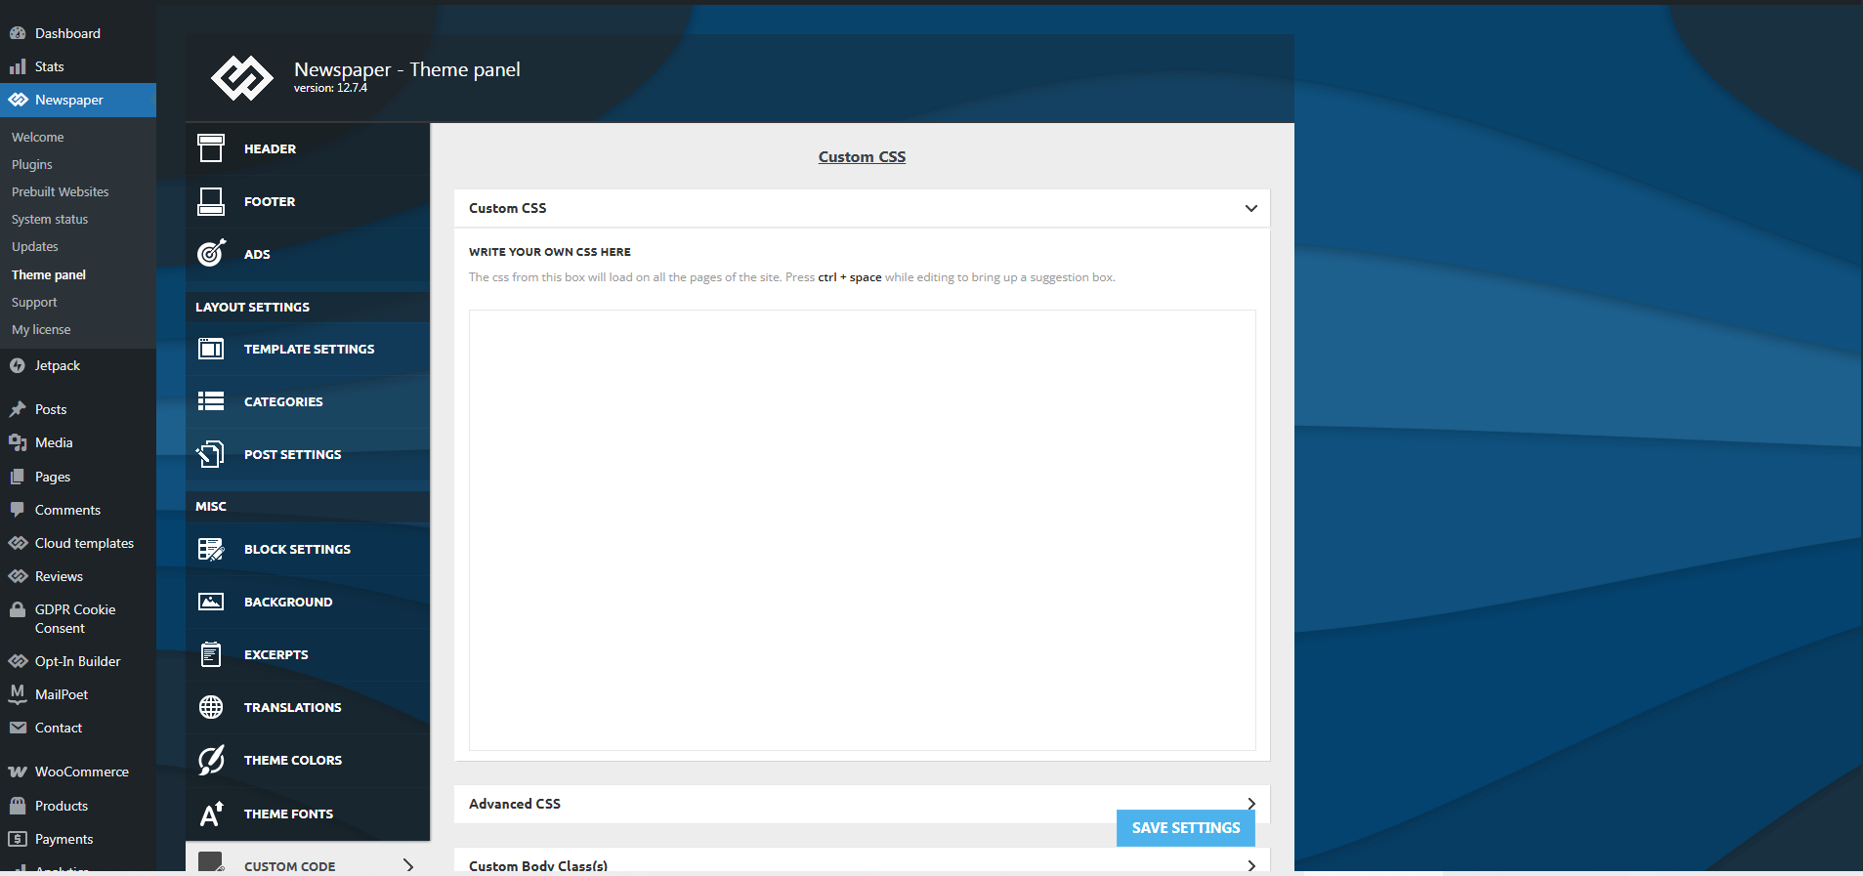Screen dimensions: 1863x876
Task: Click the Ads target icon
Action: 211,254
